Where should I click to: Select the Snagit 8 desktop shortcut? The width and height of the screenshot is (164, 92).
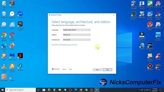142,46
